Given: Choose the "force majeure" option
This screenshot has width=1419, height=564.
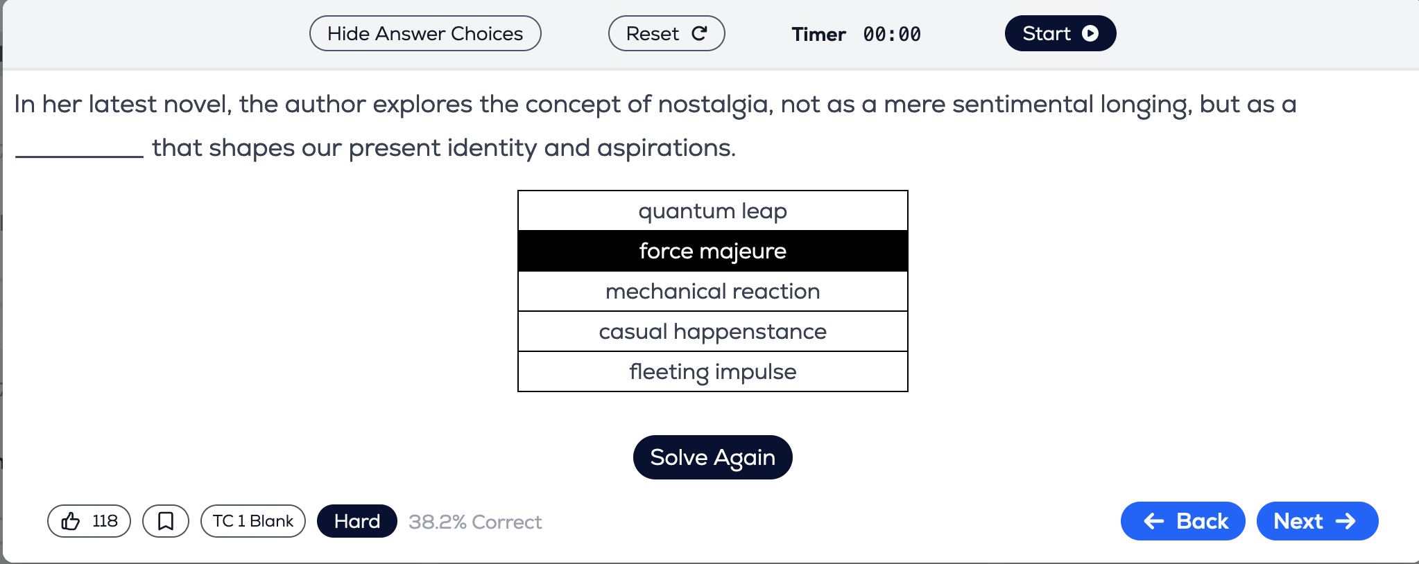Looking at the screenshot, I should 712,251.
